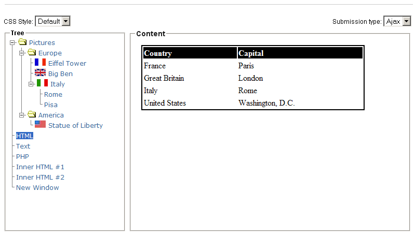The width and height of the screenshot is (415, 236).
Task: Click the French flag icon
Action: 40,63
